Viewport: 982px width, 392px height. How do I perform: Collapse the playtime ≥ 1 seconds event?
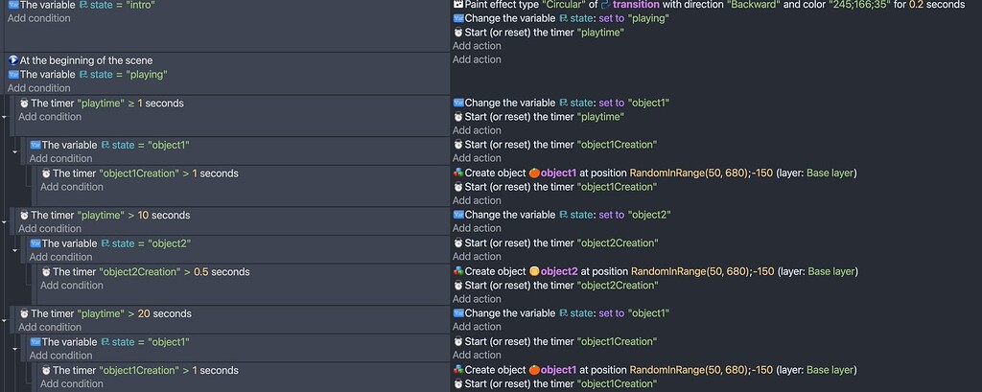click(4, 117)
